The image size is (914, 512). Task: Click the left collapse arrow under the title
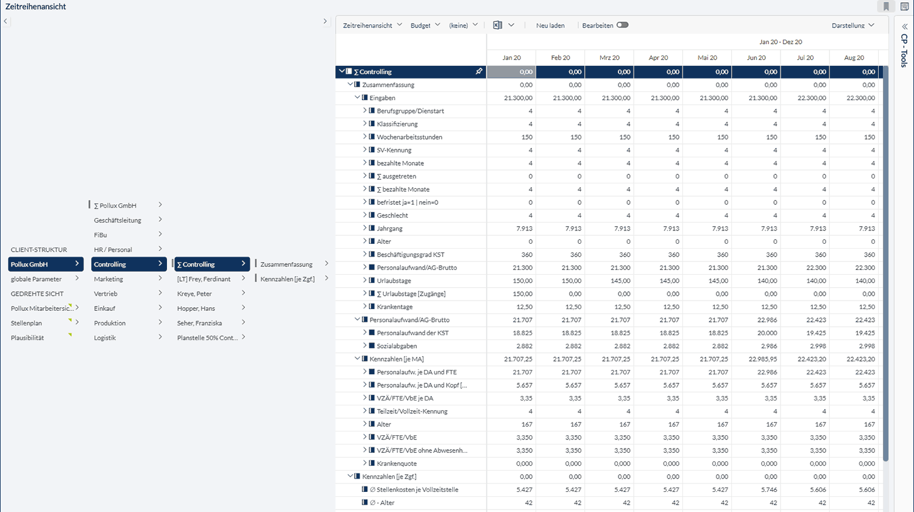(5, 21)
